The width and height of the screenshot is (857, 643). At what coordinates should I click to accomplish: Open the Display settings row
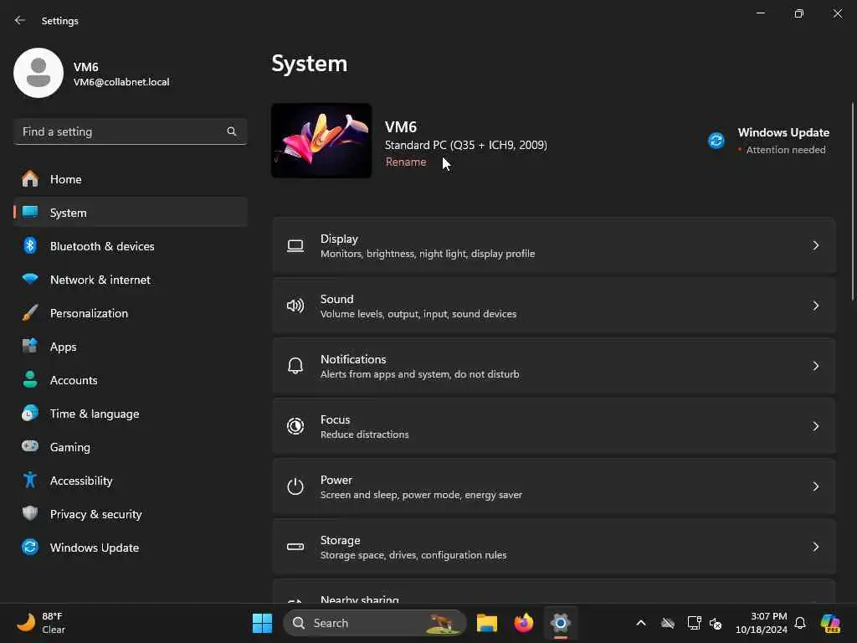tap(554, 245)
